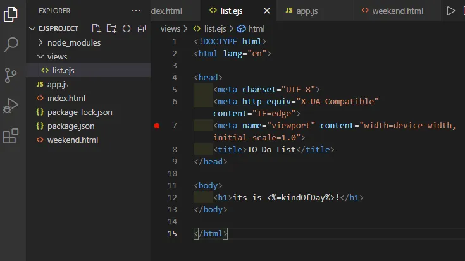Click the content="IE=edge" text
The height and width of the screenshot is (261, 465).
coord(254,114)
